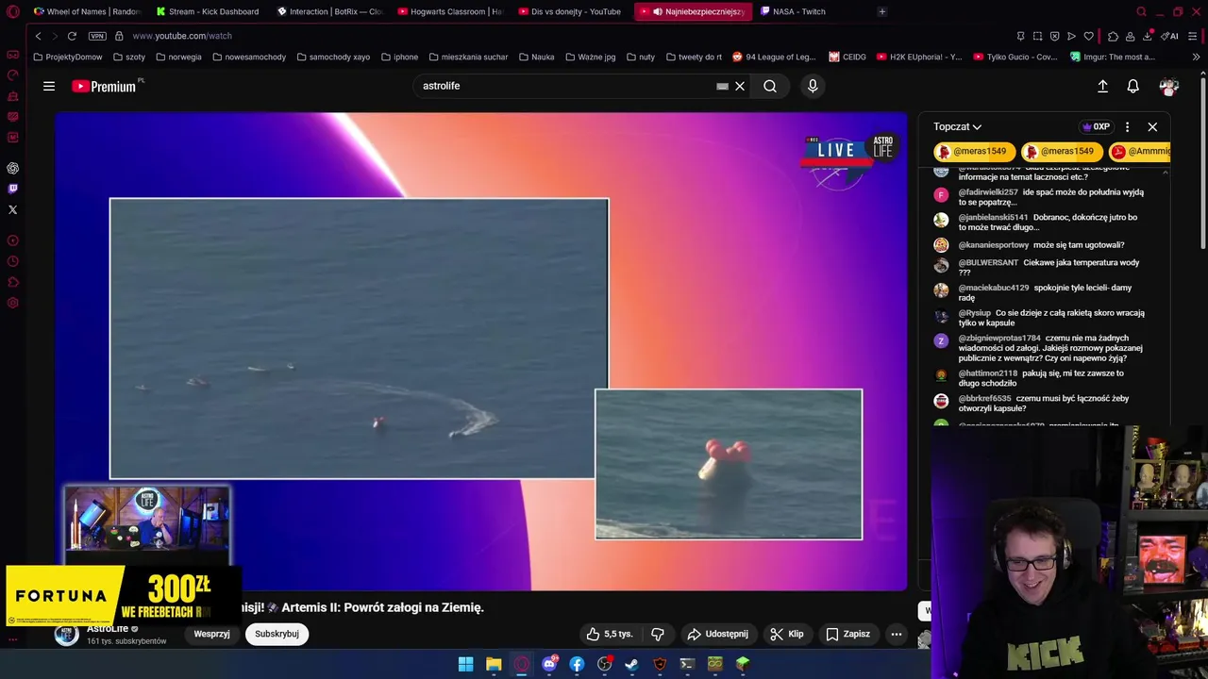
Task: Open the ChatGPT sidebar icon
Action: (x=12, y=168)
